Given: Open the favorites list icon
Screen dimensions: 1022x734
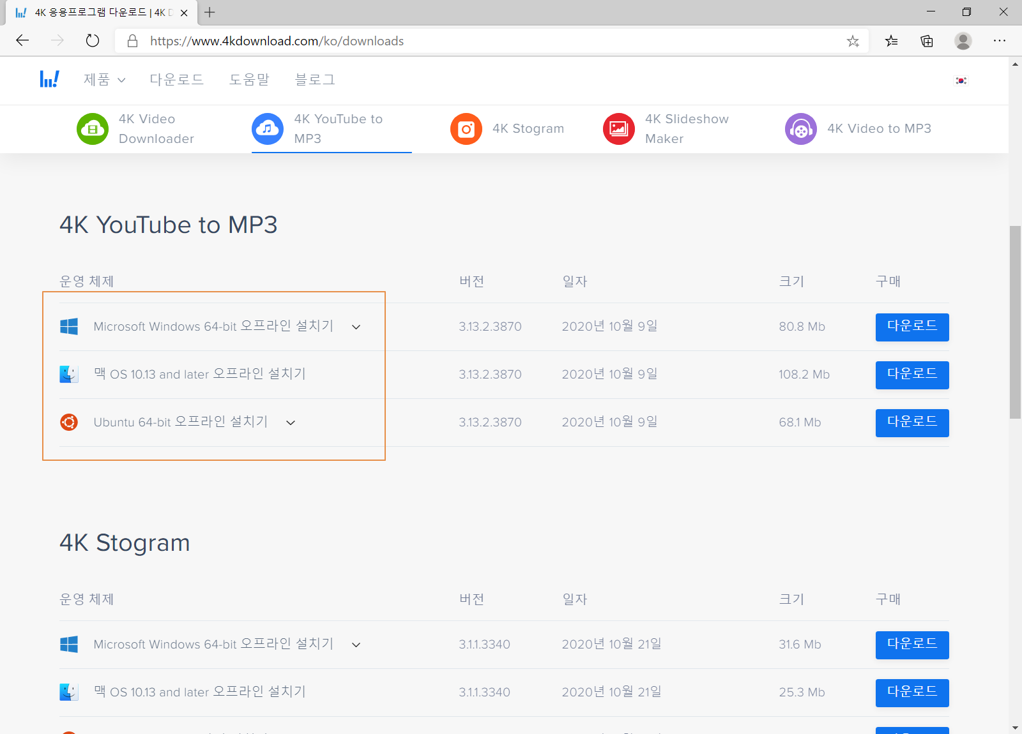Looking at the screenshot, I should [x=891, y=41].
